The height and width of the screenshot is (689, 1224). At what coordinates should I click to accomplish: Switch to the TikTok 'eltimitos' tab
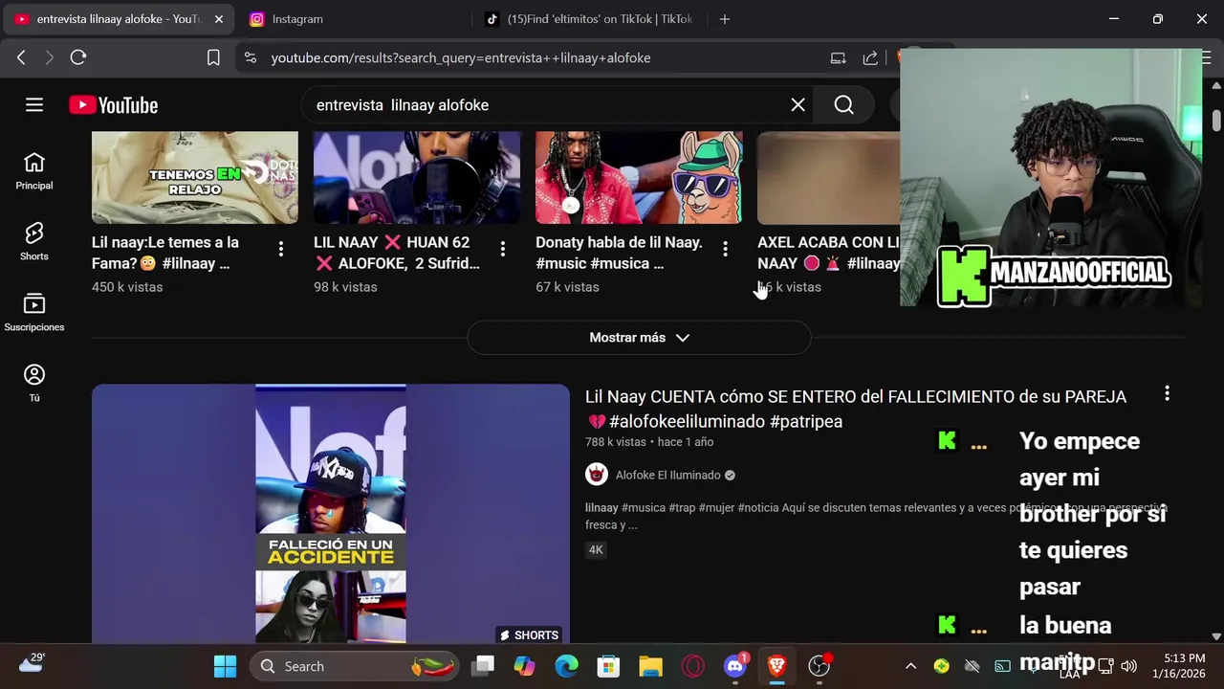tap(588, 19)
